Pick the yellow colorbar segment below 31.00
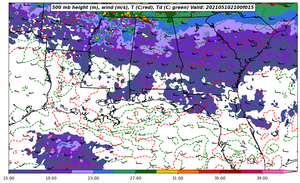Viewport: 300px width, 183px height. pyautogui.click(x=167, y=171)
